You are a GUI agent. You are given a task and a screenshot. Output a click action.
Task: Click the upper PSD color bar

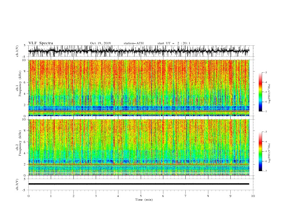tap(260, 92)
